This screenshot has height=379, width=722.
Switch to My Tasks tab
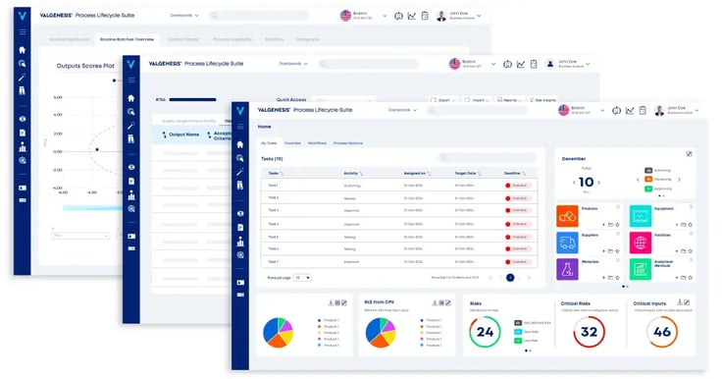tap(269, 143)
